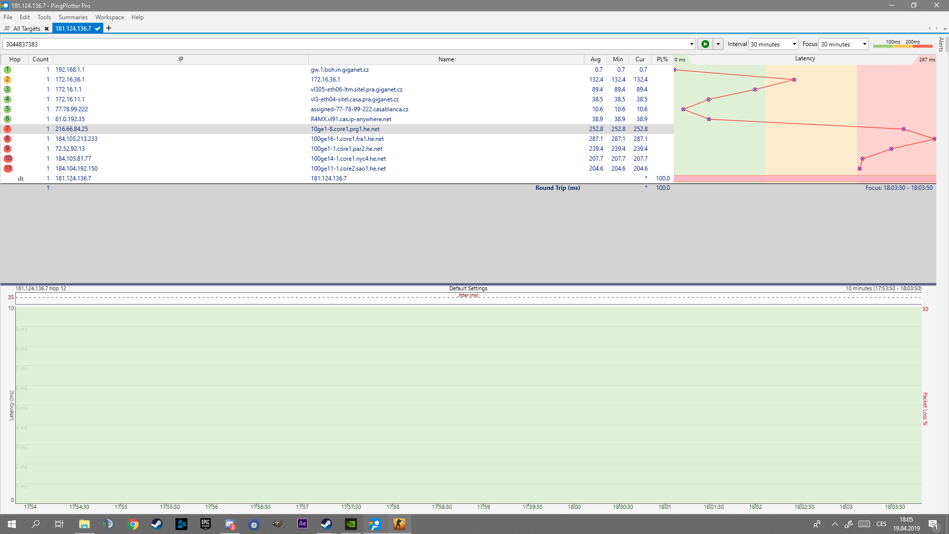Click the target address input field
The width and height of the screenshot is (949, 534).
pyautogui.click(x=346, y=44)
